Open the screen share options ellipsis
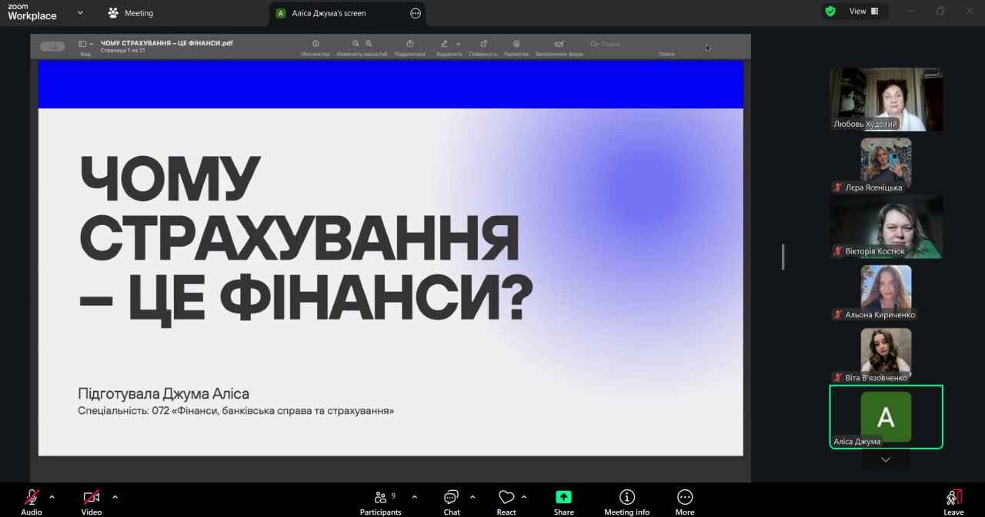The height and width of the screenshot is (517, 985). point(416,13)
